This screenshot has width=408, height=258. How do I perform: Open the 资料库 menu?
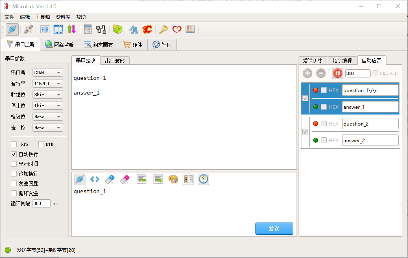tap(63, 17)
